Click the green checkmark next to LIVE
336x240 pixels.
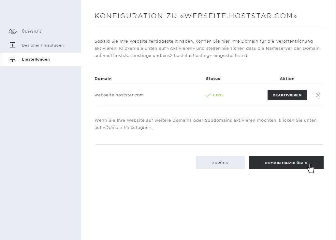click(208, 95)
